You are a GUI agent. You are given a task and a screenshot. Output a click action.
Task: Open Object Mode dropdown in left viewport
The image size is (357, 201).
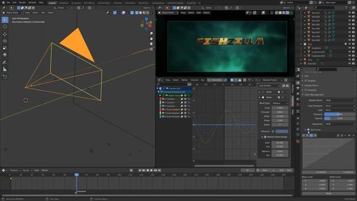point(12,13)
